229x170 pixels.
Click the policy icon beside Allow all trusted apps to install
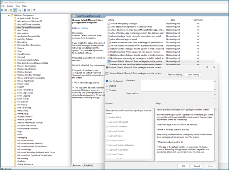coord(108,39)
